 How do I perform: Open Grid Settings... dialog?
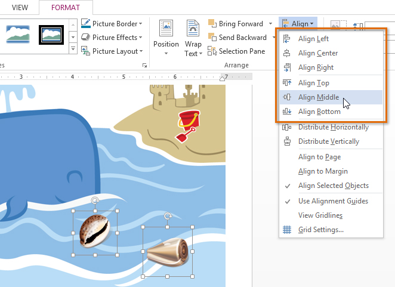click(331, 230)
